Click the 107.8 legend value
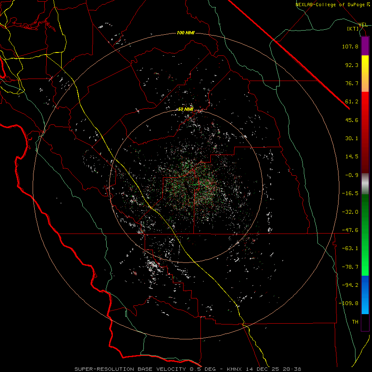372x372 pixels. (350, 46)
